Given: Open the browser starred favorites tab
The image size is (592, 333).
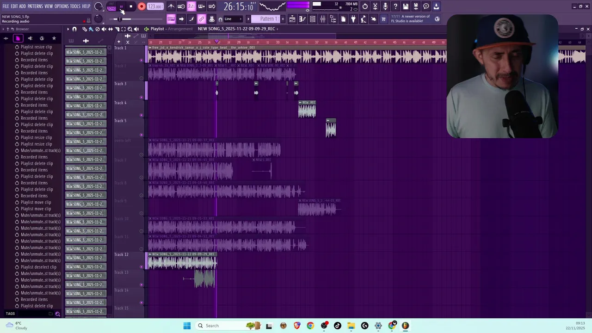Looking at the screenshot, I should pyautogui.click(x=54, y=38).
